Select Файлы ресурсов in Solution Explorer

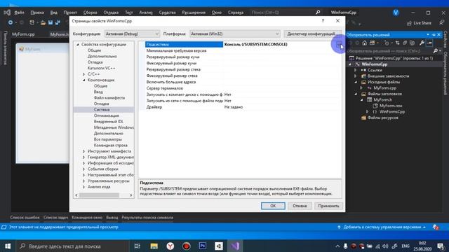coord(382,118)
